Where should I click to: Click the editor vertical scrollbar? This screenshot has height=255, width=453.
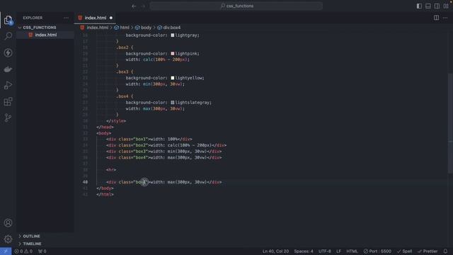[451, 123]
